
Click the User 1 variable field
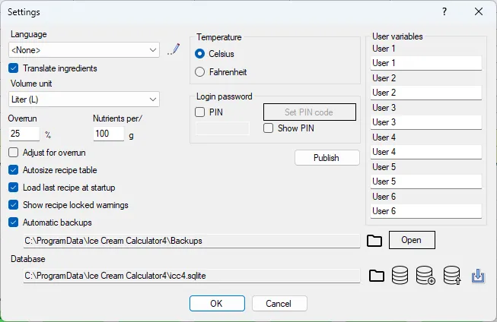point(426,63)
